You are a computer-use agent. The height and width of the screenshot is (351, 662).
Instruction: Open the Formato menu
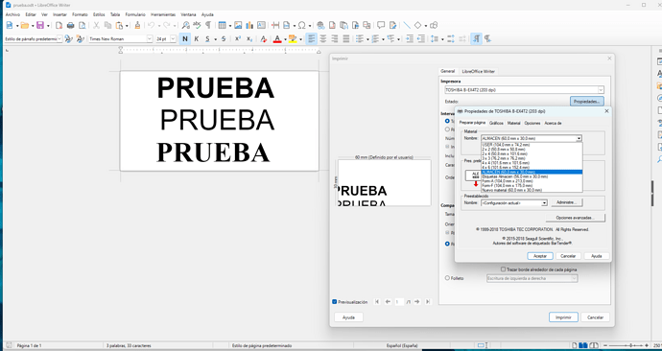click(80, 14)
